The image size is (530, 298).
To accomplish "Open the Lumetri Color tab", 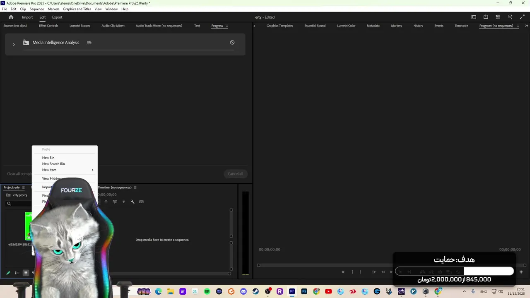I will click(x=346, y=26).
